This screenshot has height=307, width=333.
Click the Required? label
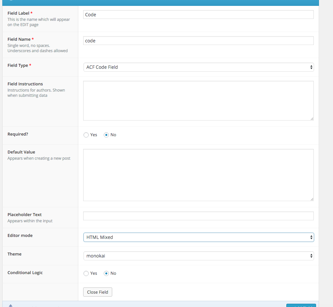[18, 134]
